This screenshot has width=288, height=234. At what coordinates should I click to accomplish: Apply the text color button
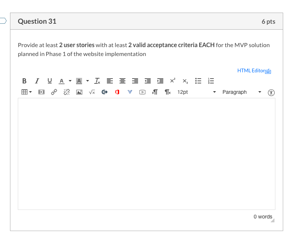[x=62, y=81]
